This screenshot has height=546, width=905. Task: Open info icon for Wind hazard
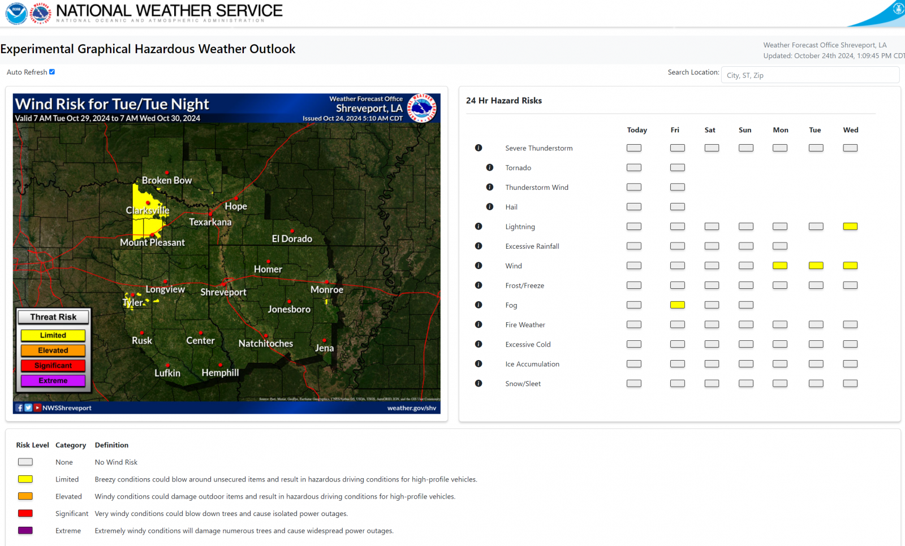click(x=479, y=266)
